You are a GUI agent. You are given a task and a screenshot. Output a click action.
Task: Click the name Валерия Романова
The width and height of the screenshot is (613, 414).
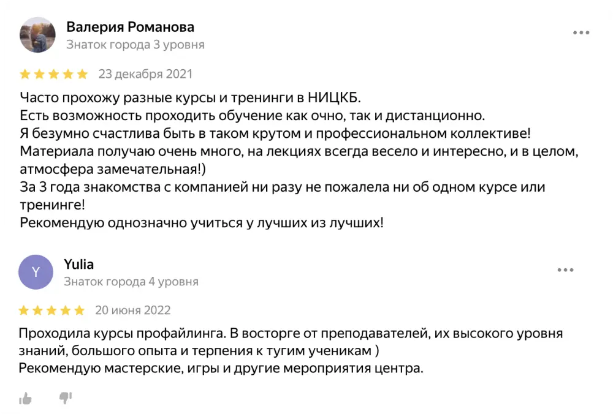(x=130, y=27)
